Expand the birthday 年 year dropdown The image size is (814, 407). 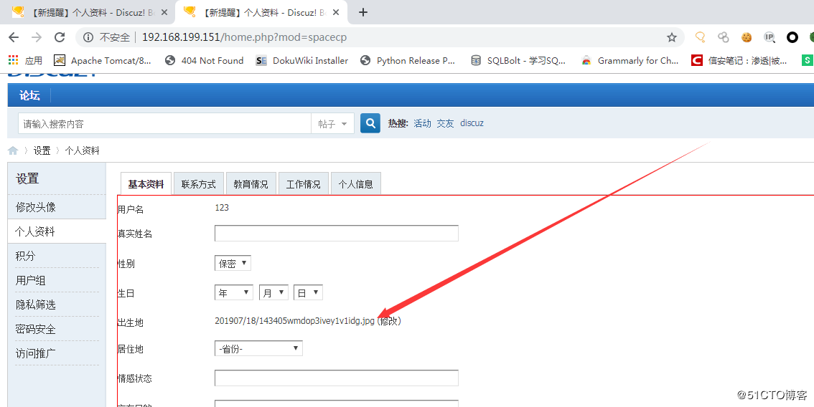(x=233, y=293)
